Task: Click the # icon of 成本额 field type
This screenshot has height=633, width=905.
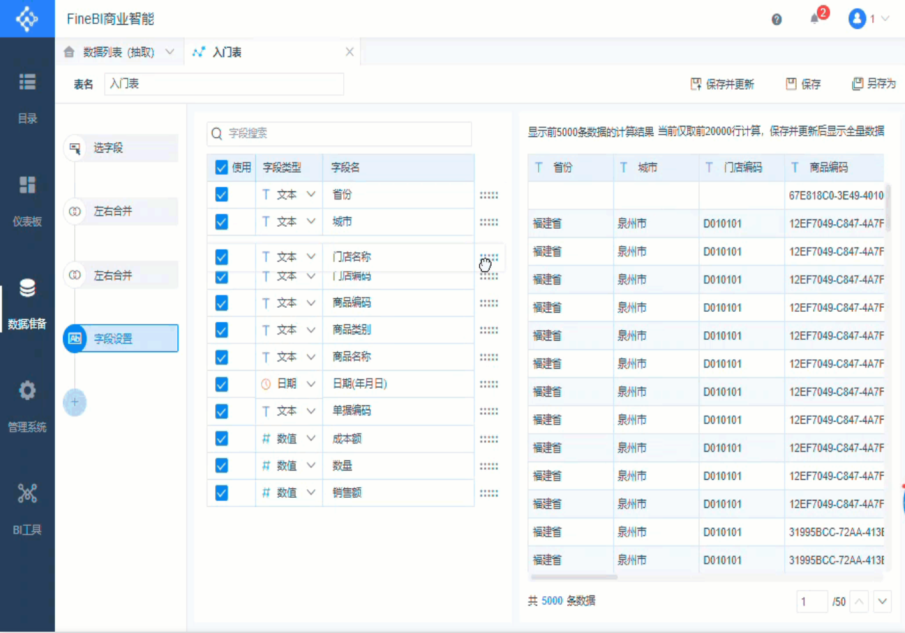Action: pyautogui.click(x=266, y=438)
